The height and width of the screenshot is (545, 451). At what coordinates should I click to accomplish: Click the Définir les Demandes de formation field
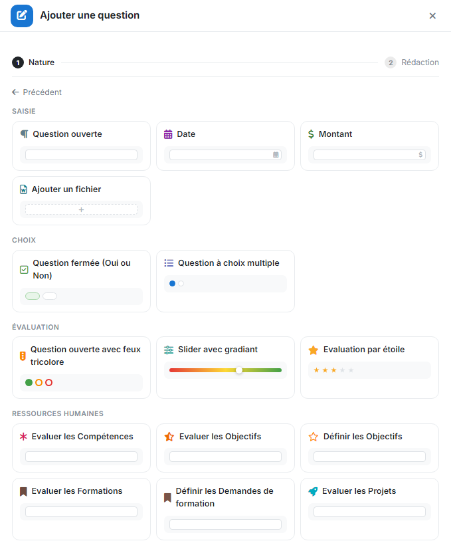226,524
